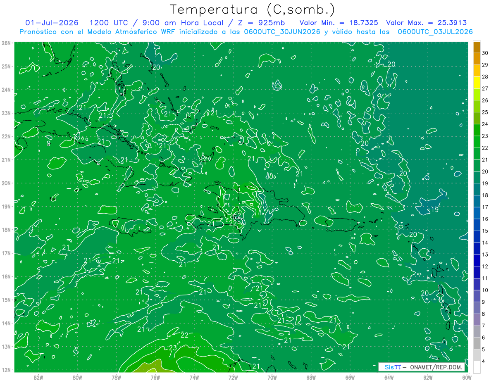Select the init time "0600UTC_30JUN2026"
496x383 pixels.
tap(282, 32)
